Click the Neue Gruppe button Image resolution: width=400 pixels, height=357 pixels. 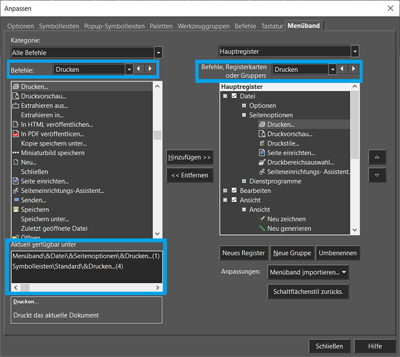292,253
